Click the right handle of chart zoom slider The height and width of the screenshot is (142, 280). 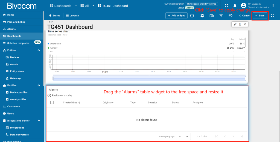[x=245, y=78]
